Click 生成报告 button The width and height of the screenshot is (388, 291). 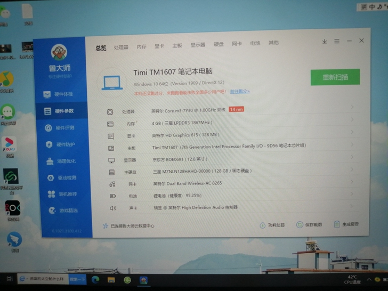coord(346,224)
